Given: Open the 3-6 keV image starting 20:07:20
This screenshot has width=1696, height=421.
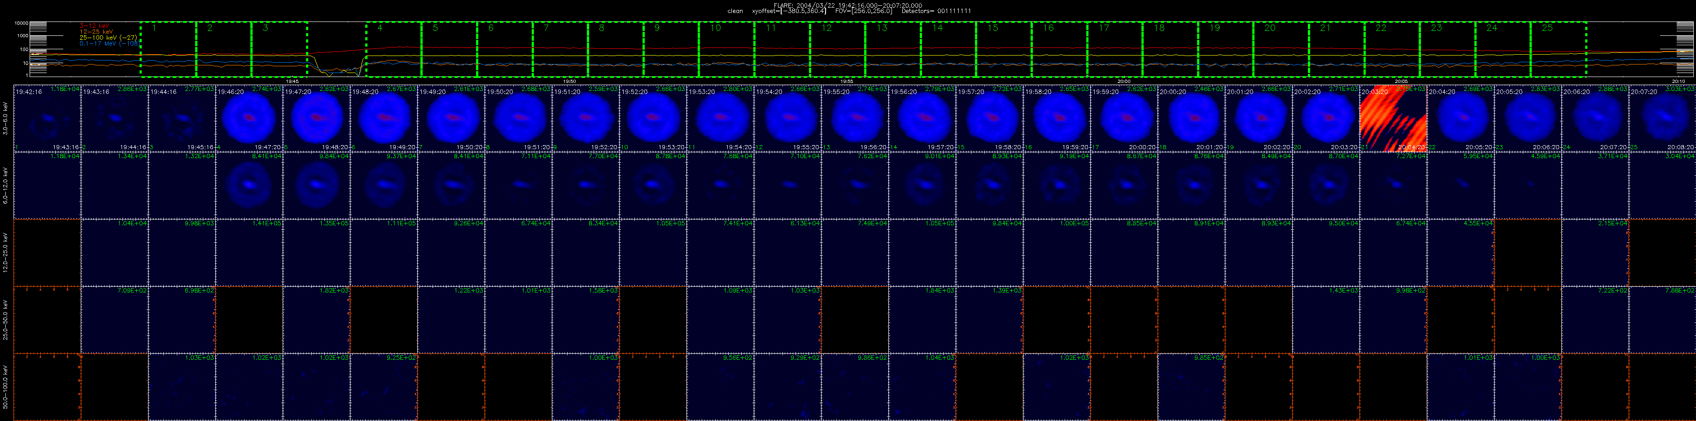Looking at the screenshot, I should tap(1662, 118).
